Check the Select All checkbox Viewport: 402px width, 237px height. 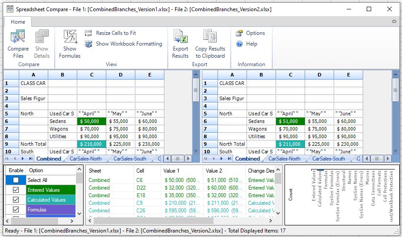[x=16, y=180]
